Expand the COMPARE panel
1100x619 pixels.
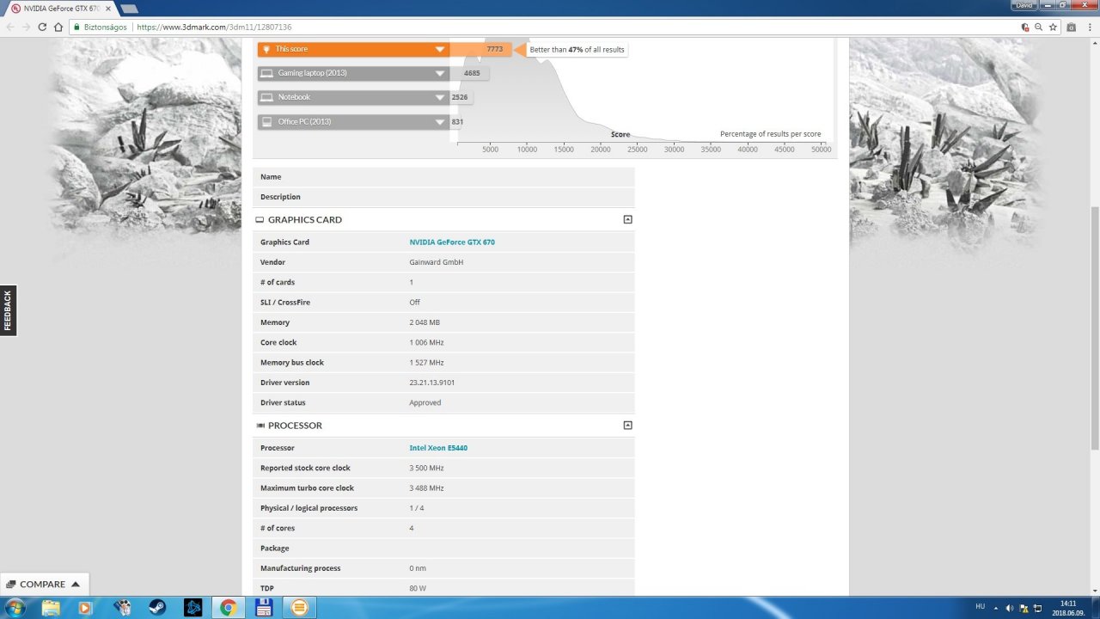coord(43,584)
